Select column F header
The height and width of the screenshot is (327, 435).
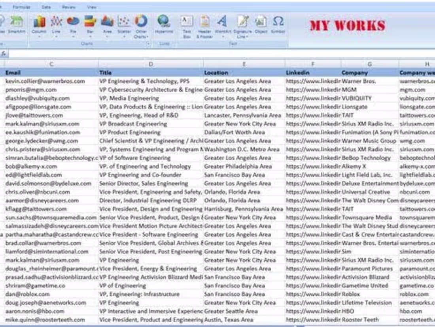[x=313, y=64]
